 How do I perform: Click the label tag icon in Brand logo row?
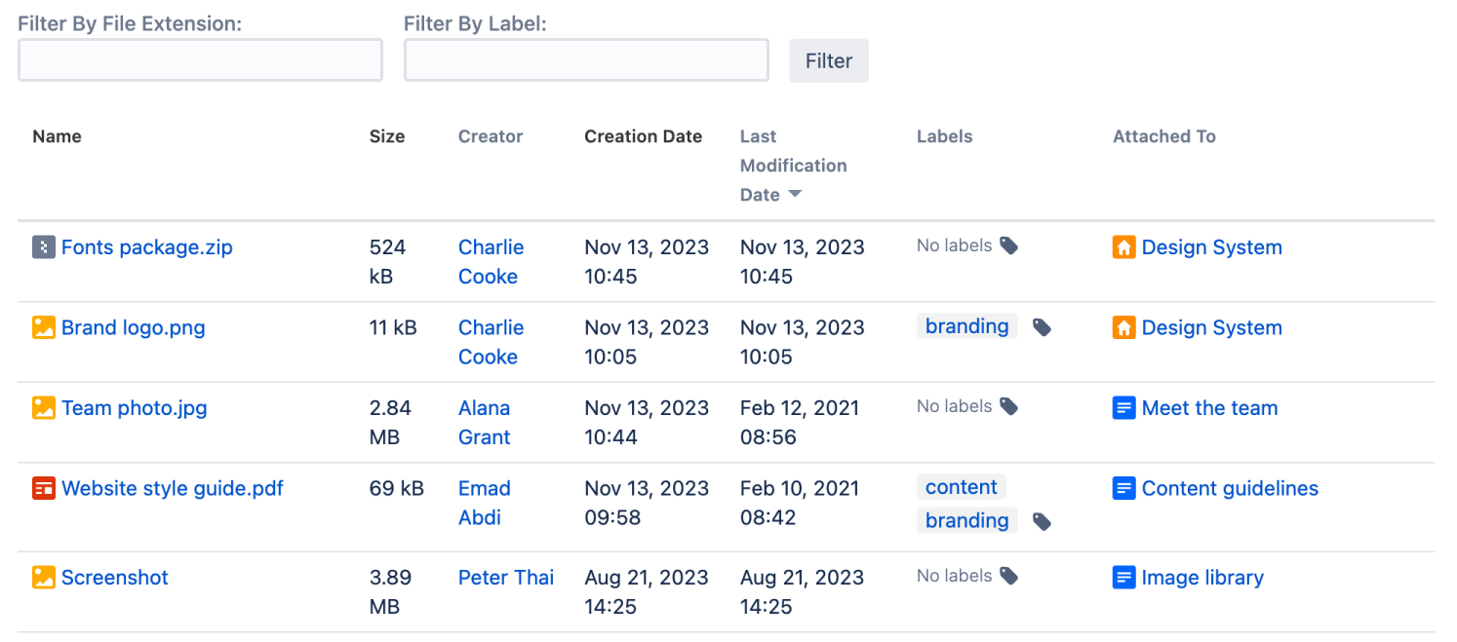(x=1043, y=327)
